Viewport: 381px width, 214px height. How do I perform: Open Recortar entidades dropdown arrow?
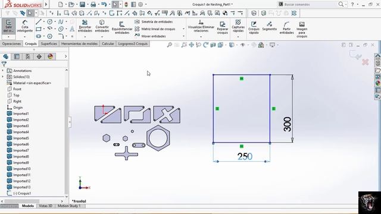tap(85, 37)
